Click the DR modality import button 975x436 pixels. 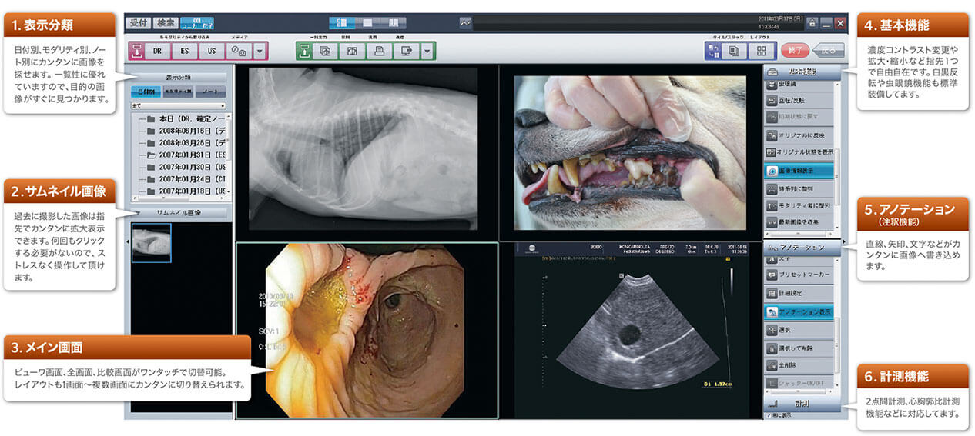click(157, 52)
